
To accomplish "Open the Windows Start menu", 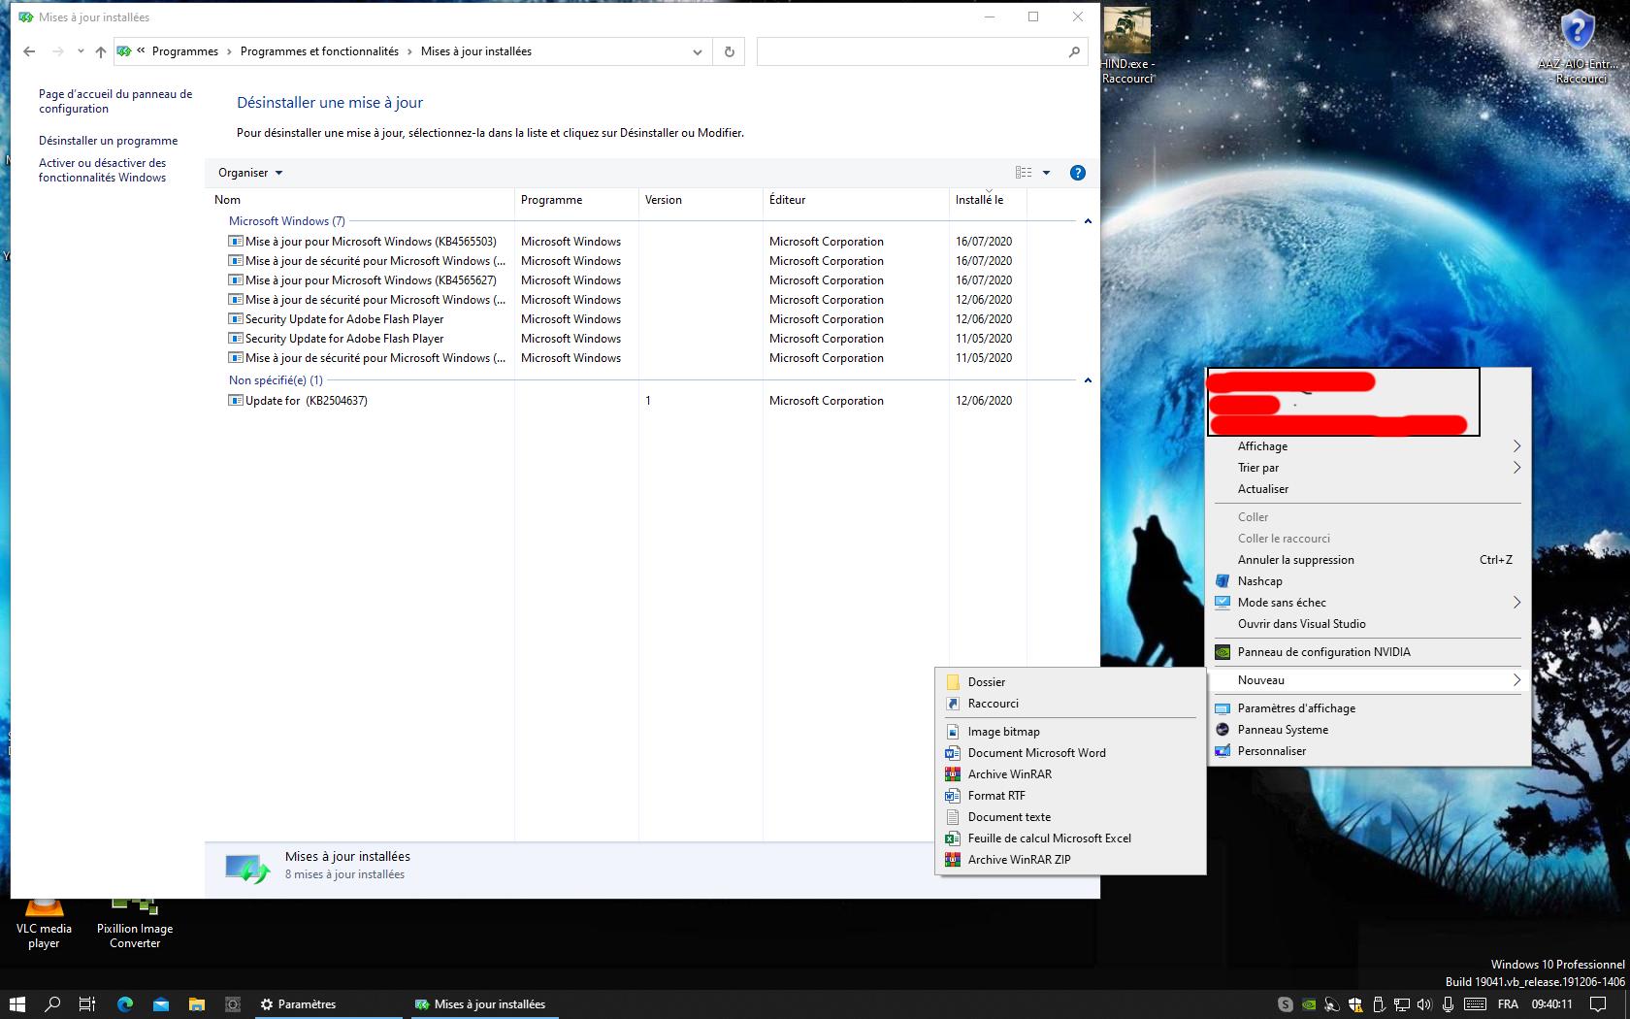I will point(16,1004).
